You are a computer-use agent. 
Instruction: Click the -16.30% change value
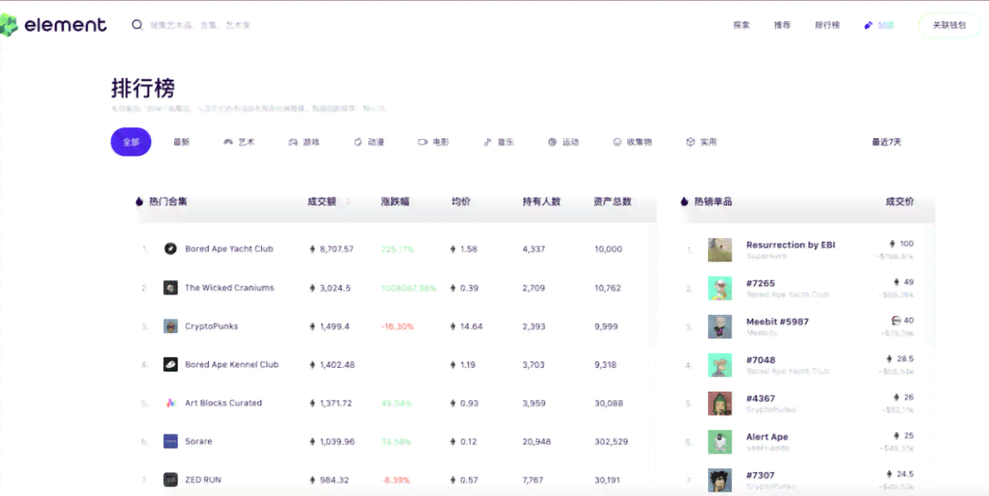pyautogui.click(x=397, y=327)
